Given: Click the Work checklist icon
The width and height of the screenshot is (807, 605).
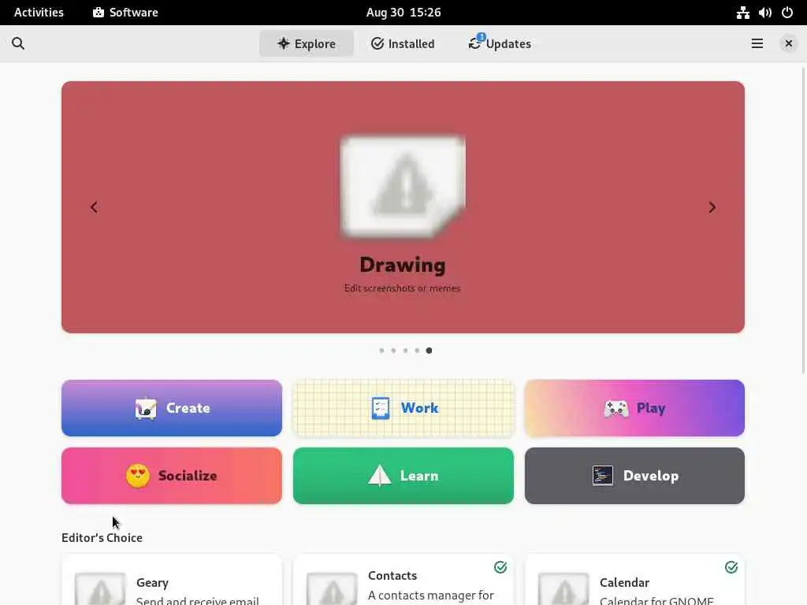Looking at the screenshot, I should [381, 409].
